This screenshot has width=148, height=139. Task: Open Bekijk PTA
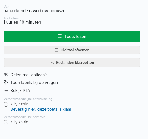[20, 91]
